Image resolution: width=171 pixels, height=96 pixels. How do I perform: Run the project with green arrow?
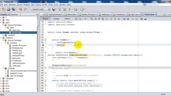(x=69, y=9)
